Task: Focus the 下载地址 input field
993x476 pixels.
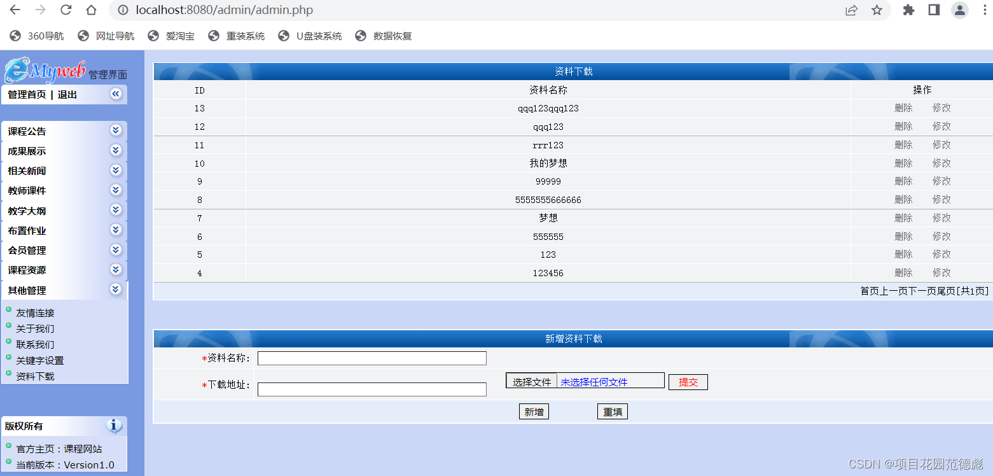Action: point(372,389)
